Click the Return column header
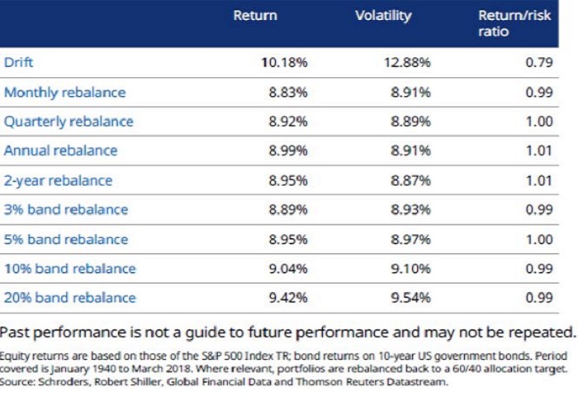Image resolution: width=578 pixels, height=397 pixels. pos(255,15)
